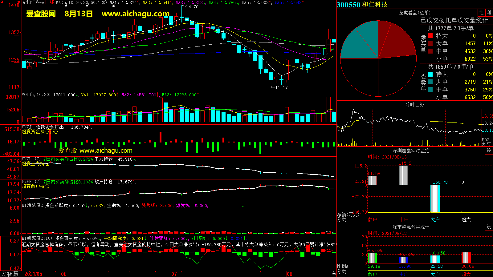Viewport: 493px width, 277px height.
Task: Click the 日线 period label
Action: [x=50, y=2]
